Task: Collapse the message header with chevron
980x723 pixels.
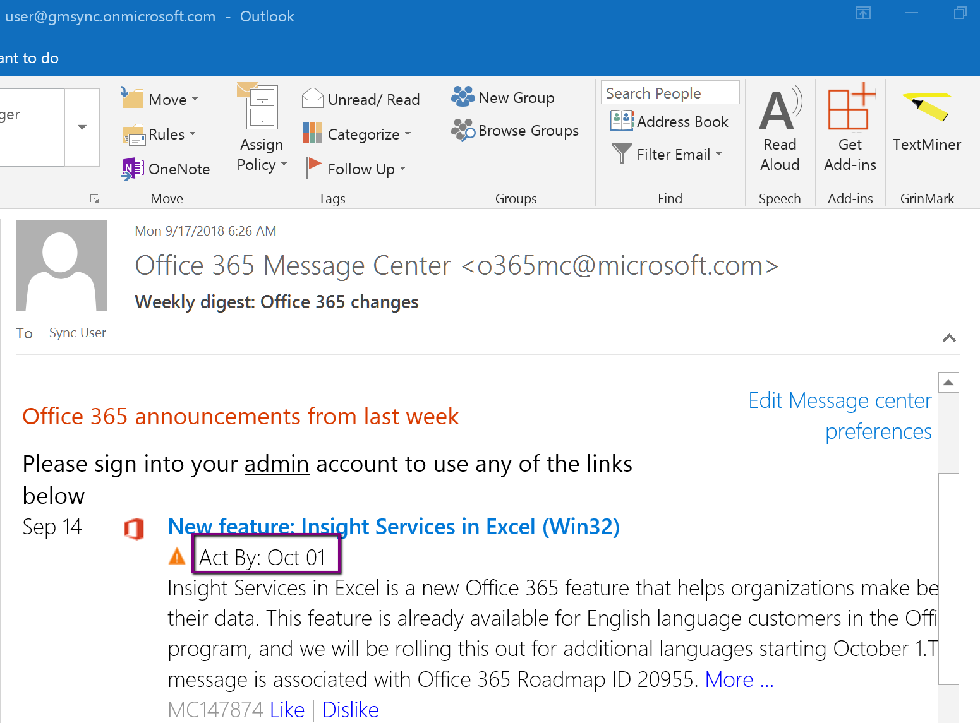Action: click(948, 338)
